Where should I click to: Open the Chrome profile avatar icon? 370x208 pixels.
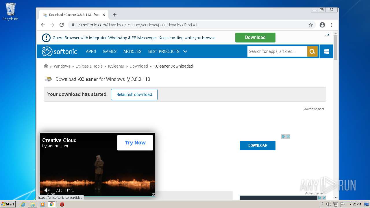click(x=322, y=25)
